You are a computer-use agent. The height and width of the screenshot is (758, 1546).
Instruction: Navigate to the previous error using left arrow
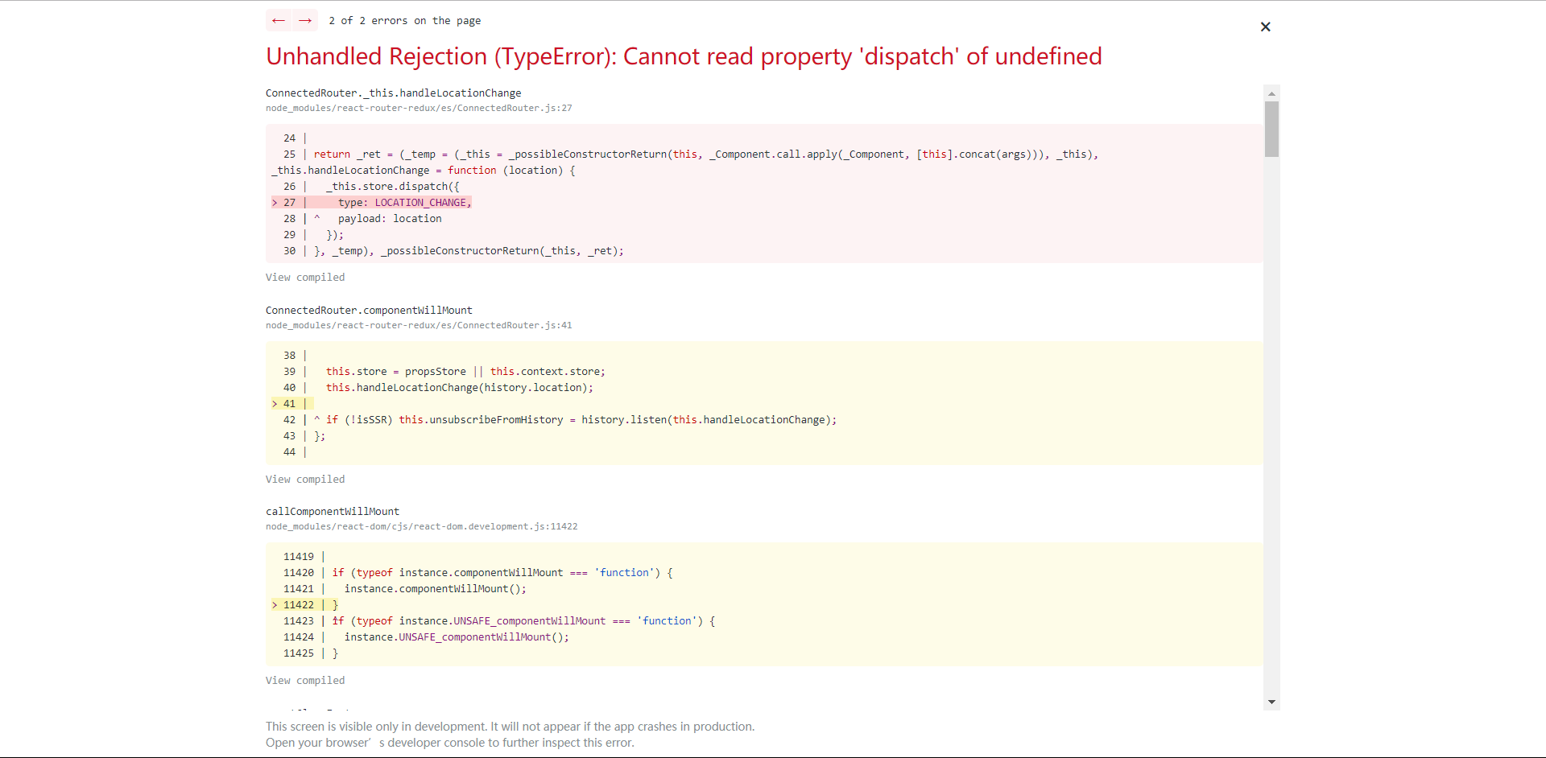pyautogui.click(x=279, y=20)
